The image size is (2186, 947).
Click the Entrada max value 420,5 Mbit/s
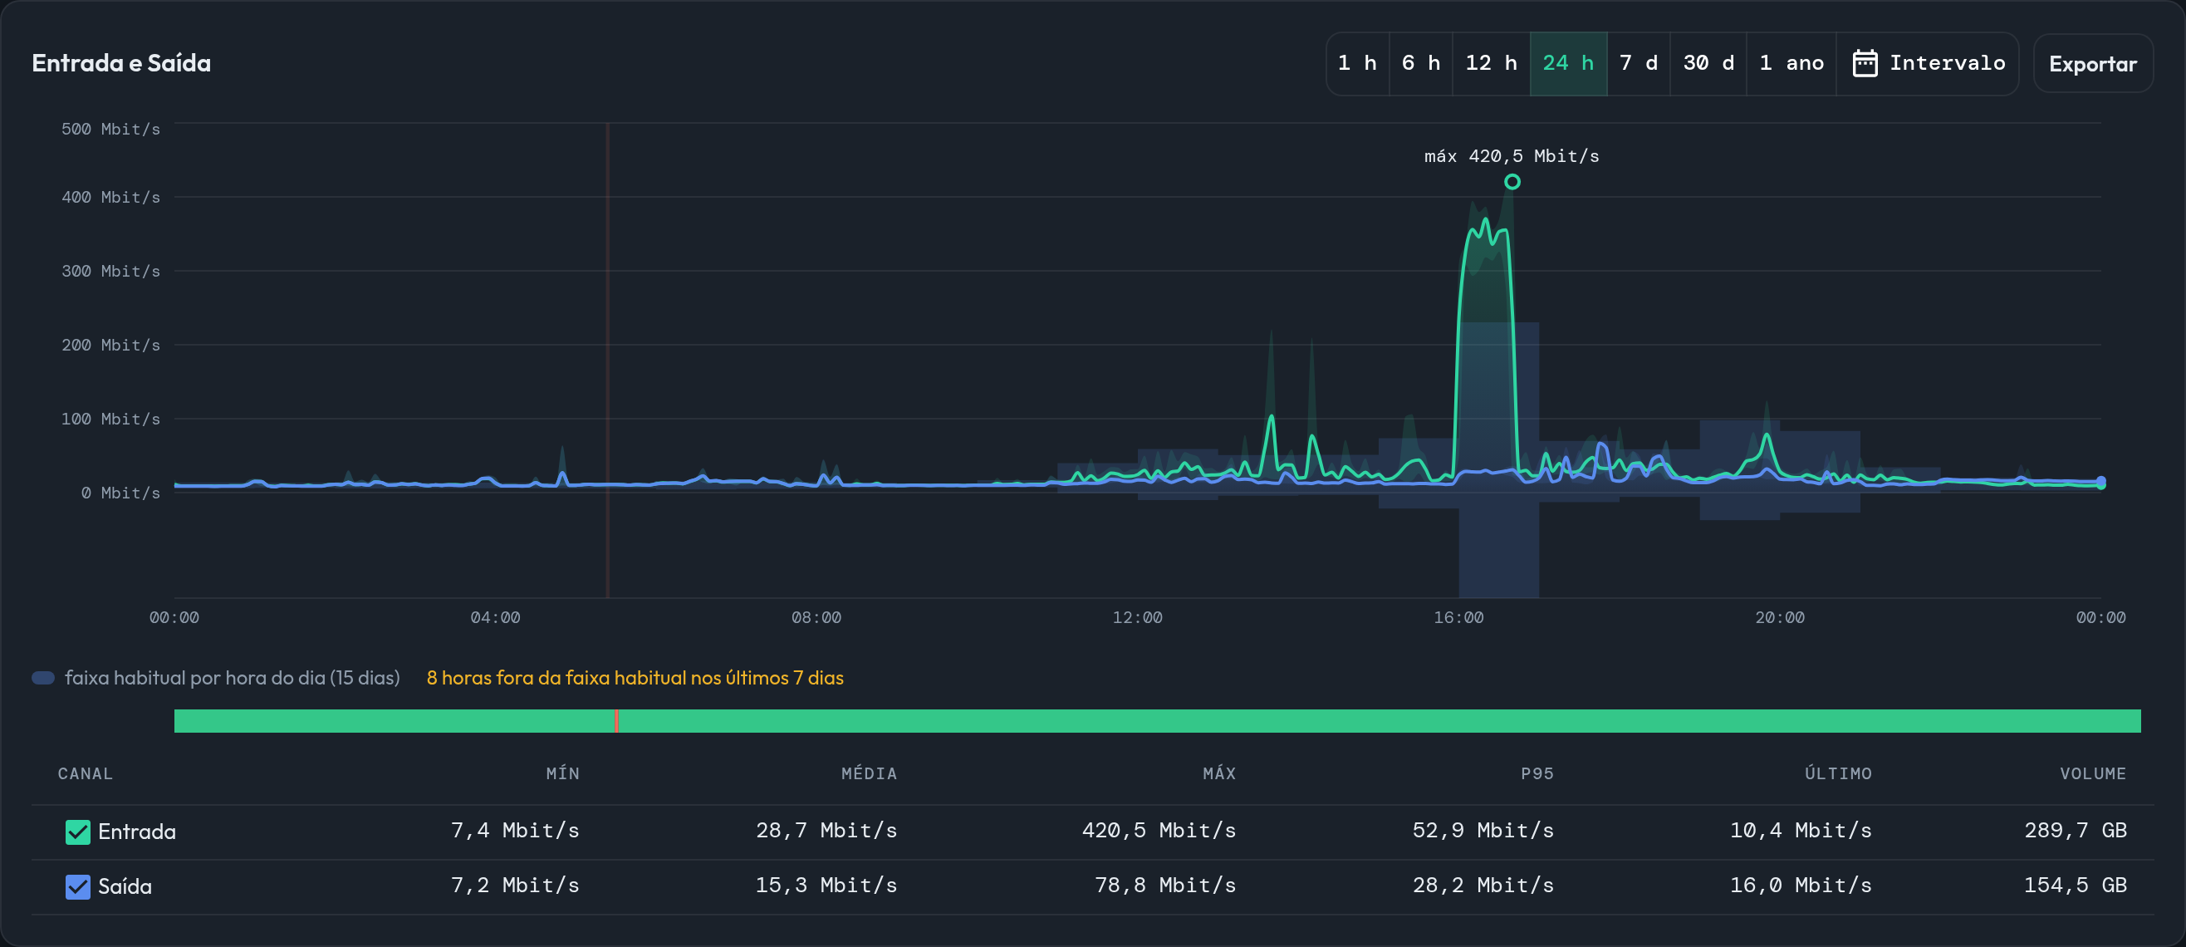(1159, 830)
